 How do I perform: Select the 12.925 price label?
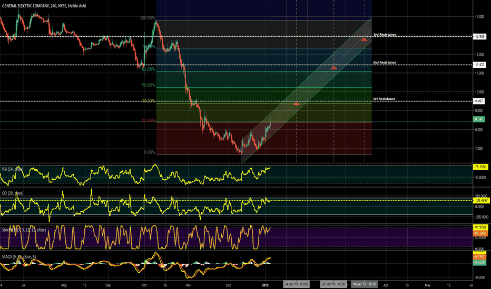click(479, 37)
